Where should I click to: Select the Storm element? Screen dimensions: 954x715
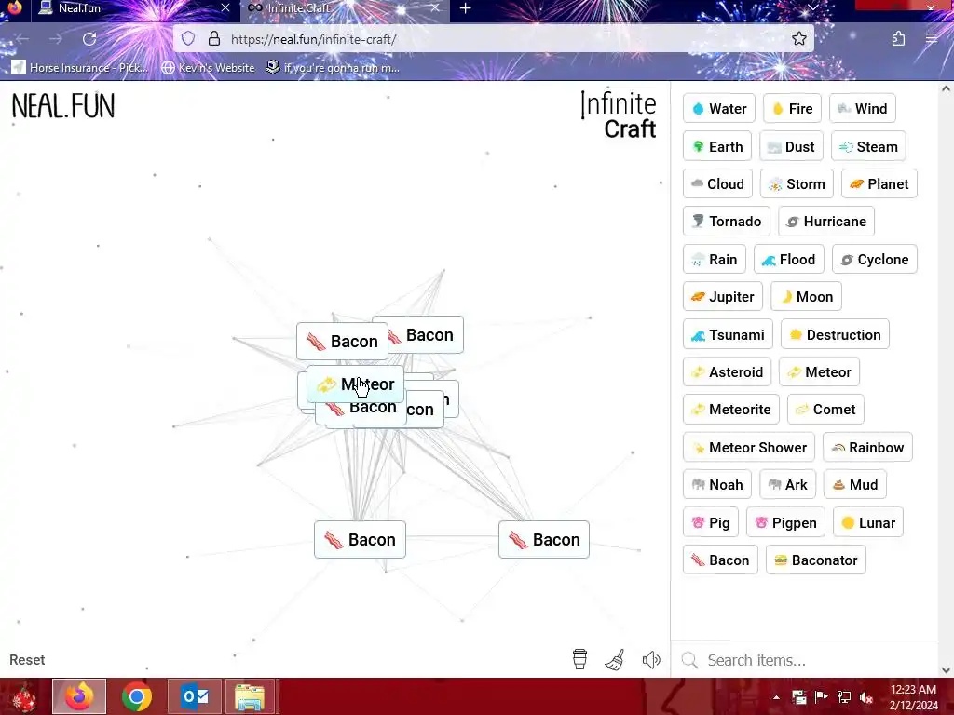[797, 183]
